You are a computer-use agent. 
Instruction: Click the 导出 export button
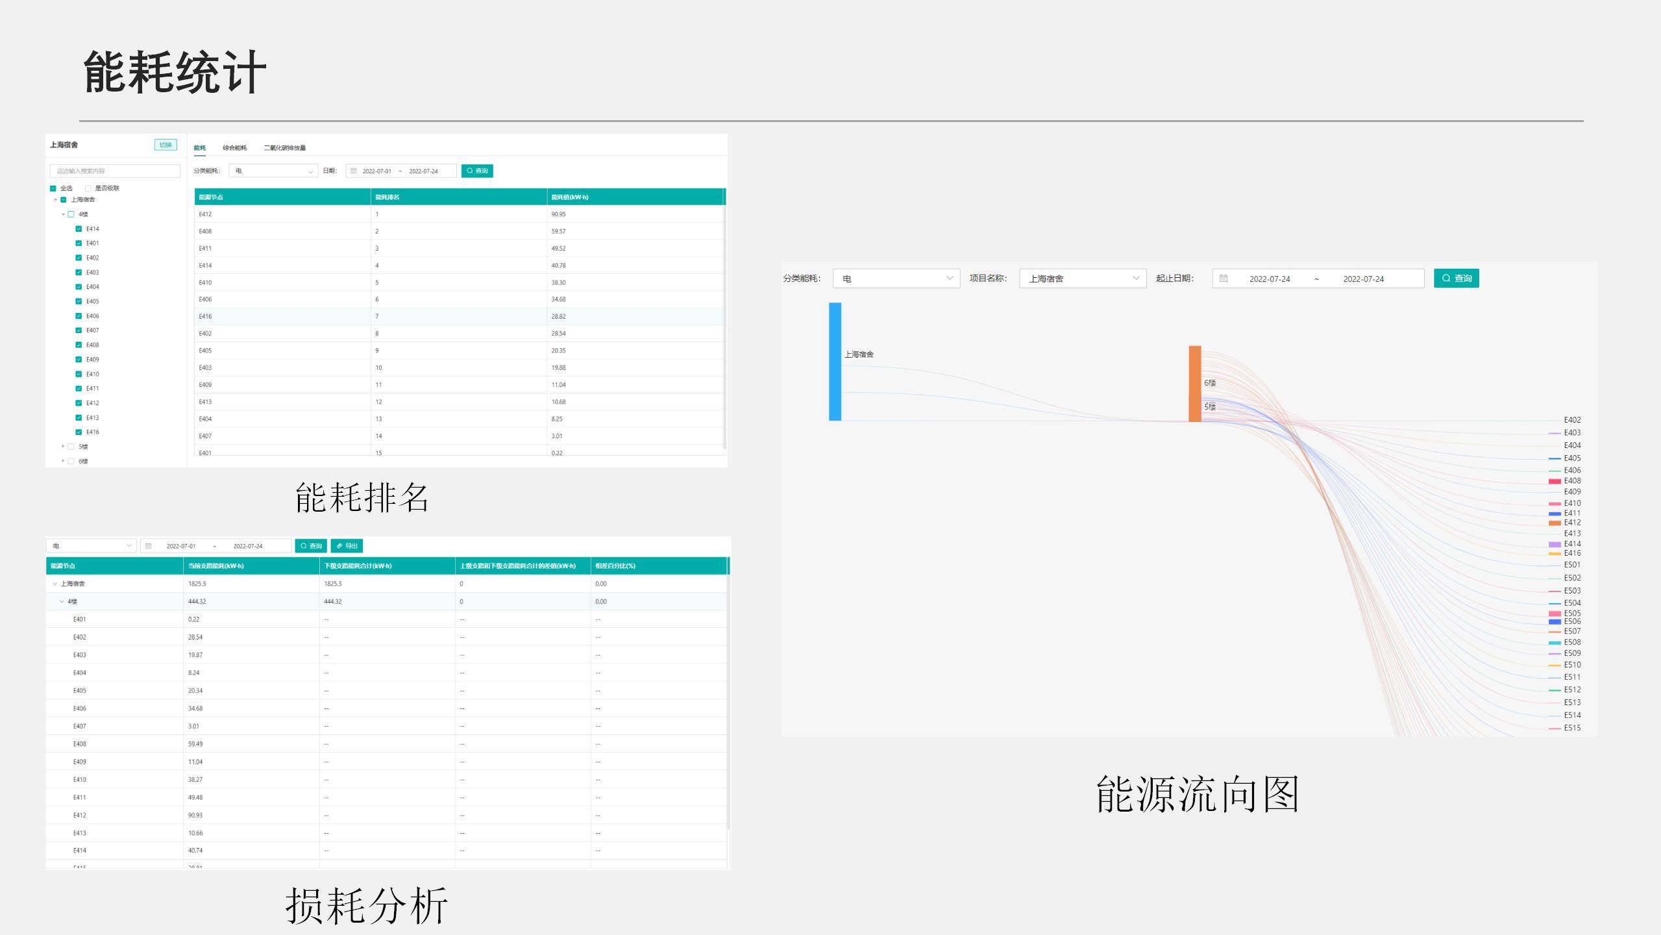click(x=347, y=546)
